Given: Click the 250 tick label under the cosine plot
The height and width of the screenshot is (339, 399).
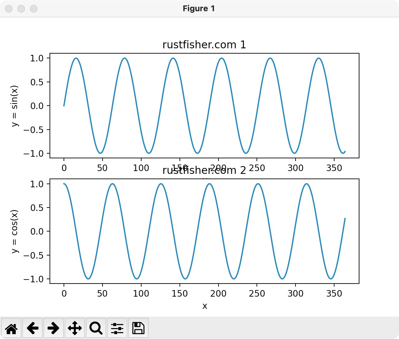Looking at the screenshot, I should point(257,294).
